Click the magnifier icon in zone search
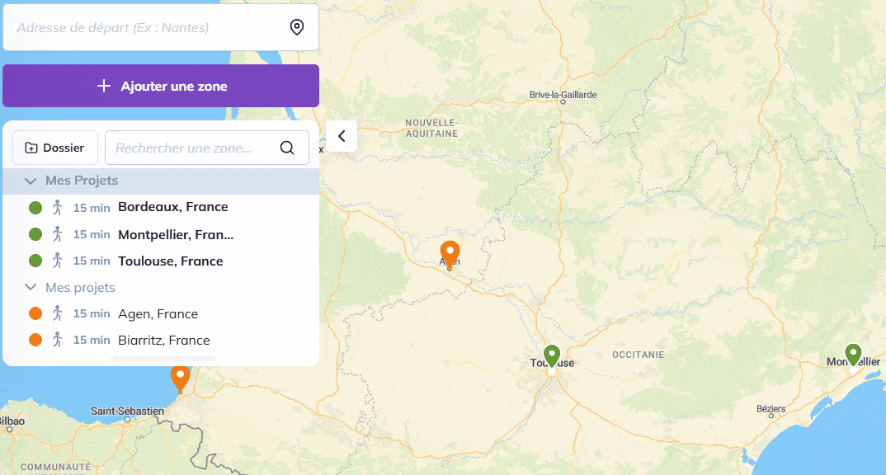886x475 pixels. coord(287,148)
